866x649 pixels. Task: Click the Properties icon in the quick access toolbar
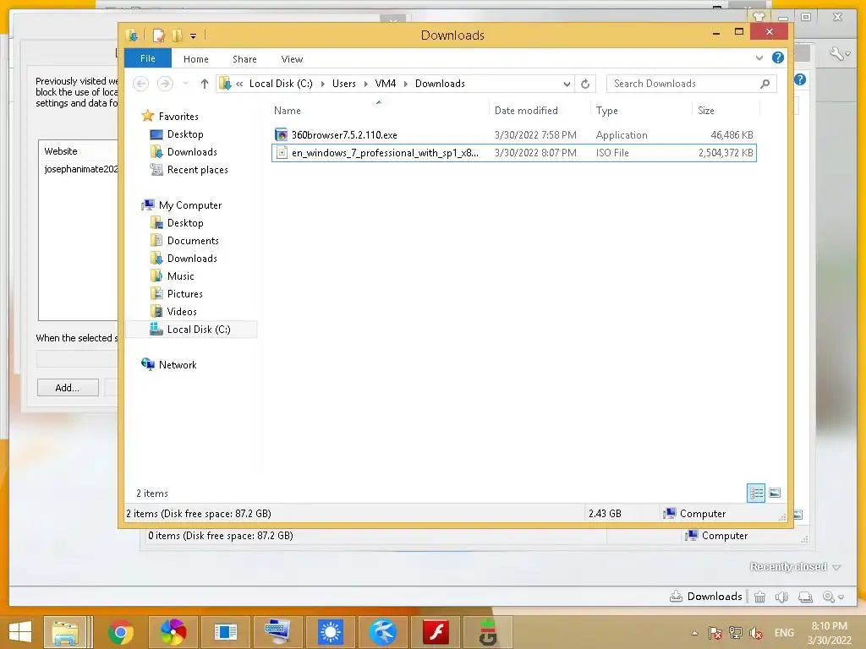(159, 35)
